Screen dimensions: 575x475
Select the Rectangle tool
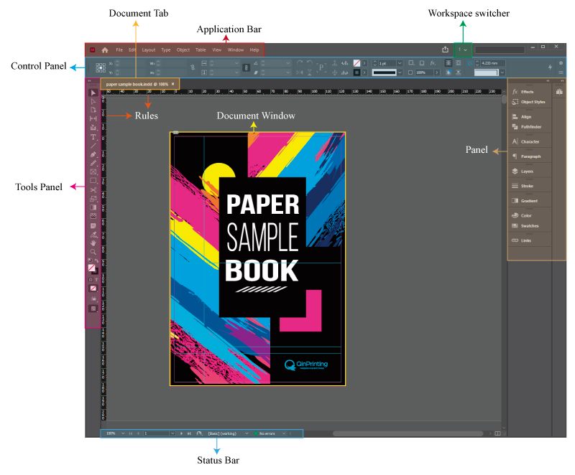pos(93,181)
